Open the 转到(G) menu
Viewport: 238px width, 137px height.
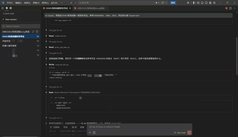point(45,3)
